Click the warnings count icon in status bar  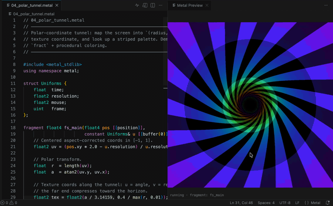[x=13, y=203]
